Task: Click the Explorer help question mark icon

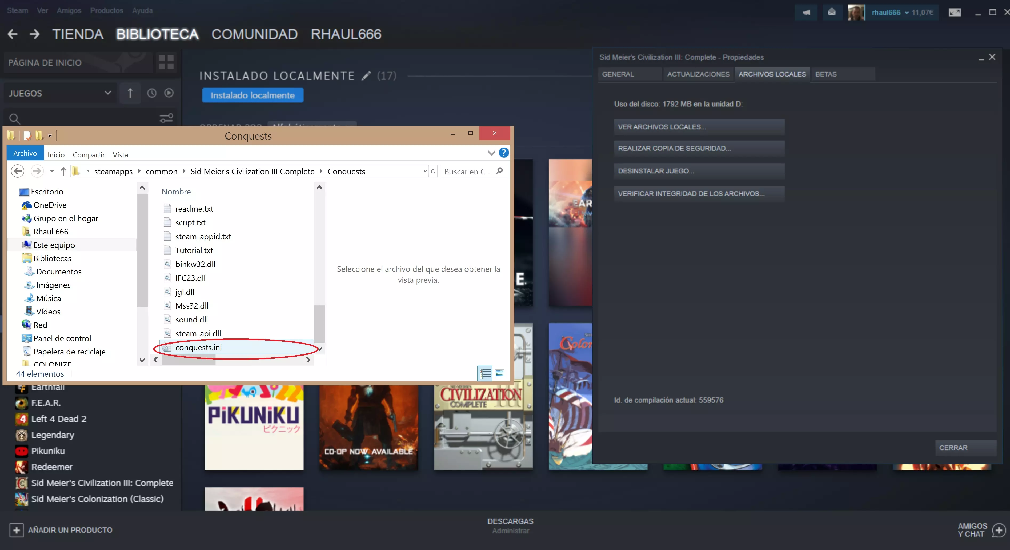Action: (x=504, y=153)
